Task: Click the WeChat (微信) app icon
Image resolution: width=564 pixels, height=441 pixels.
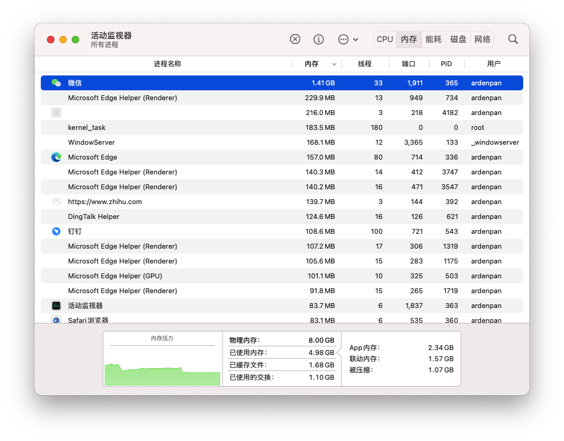Action: 56,83
